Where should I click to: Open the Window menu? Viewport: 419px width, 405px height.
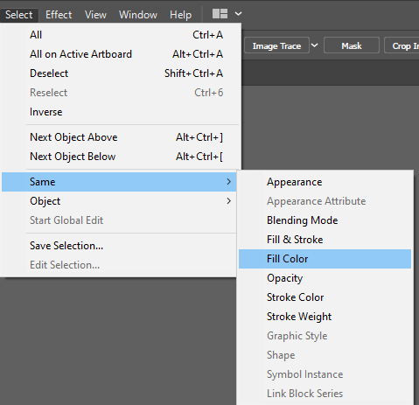(138, 15)
